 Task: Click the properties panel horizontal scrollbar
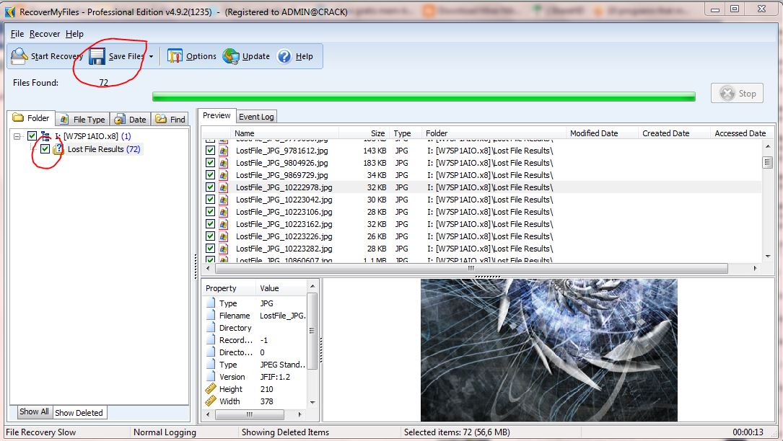(x=250, y=414)
